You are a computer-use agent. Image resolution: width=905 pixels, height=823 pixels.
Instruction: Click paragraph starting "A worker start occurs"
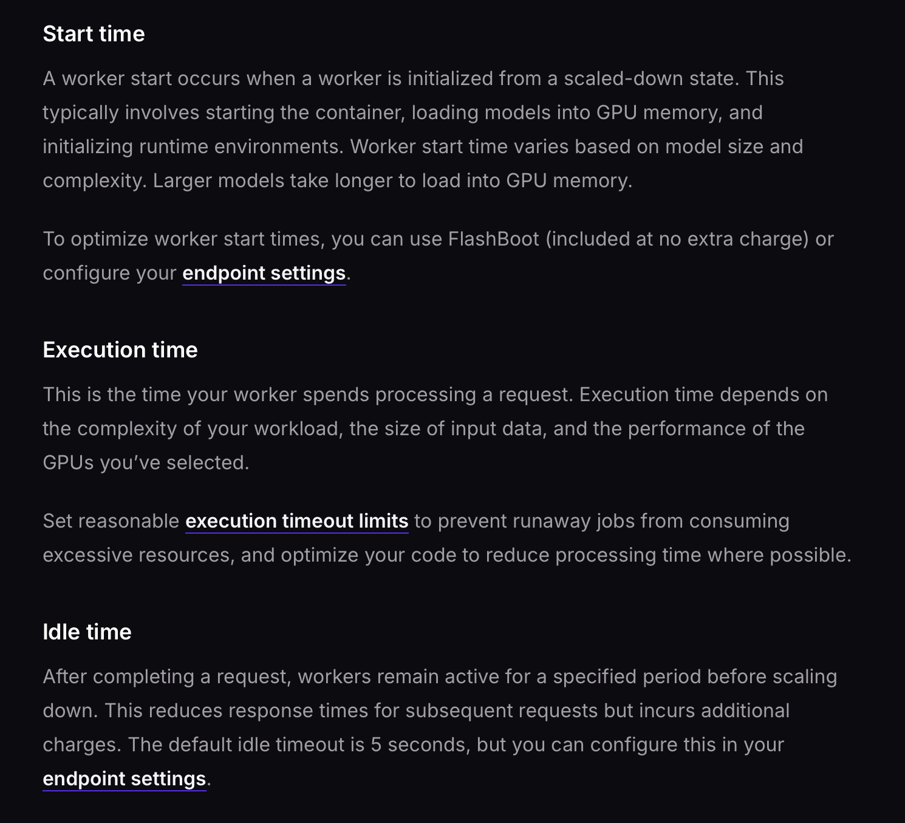point(413,129)
